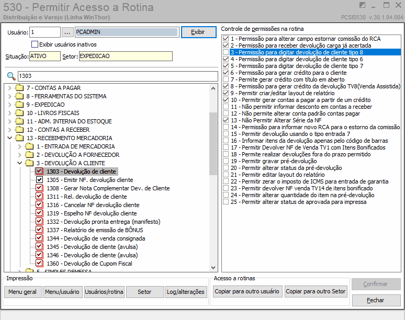Click the tree scrollbar up arrow

coord(213,88)
